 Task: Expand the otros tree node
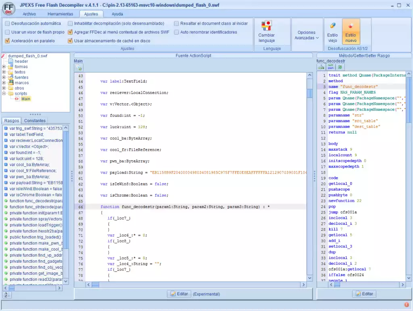(x=4, y=88)
